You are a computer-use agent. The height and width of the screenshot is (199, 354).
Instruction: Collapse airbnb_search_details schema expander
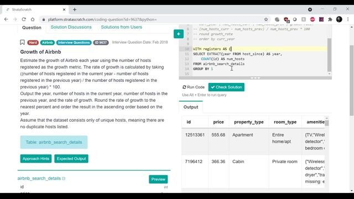(64, 179)
